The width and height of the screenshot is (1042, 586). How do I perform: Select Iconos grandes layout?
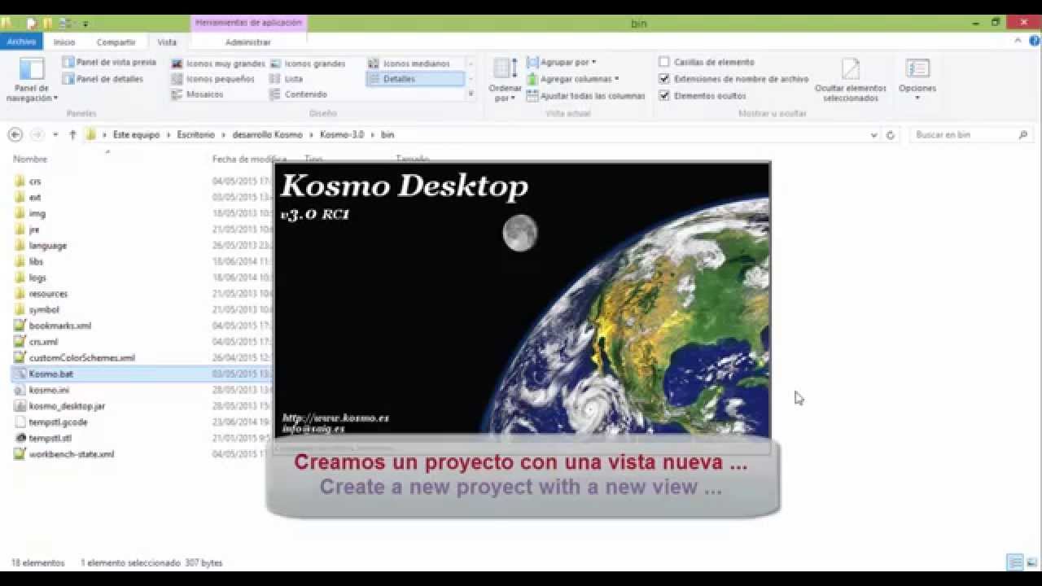[x=308, y=63]
